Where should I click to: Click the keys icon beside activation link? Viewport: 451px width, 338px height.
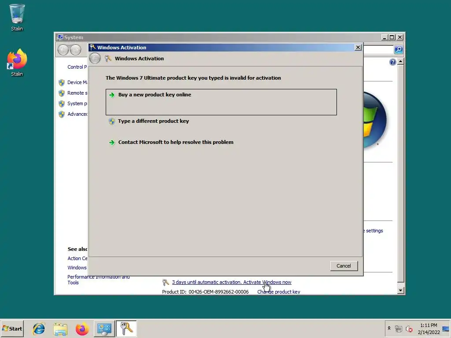point(166,283)
